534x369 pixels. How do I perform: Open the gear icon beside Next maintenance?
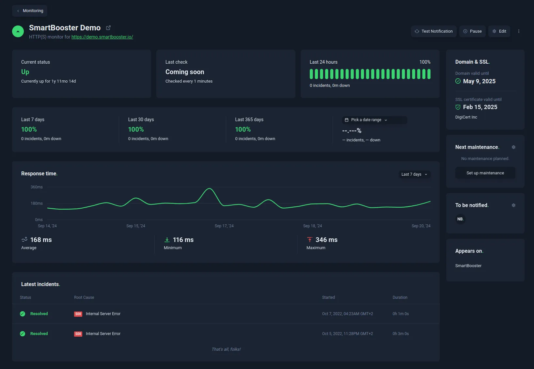(x=513, y=147)
